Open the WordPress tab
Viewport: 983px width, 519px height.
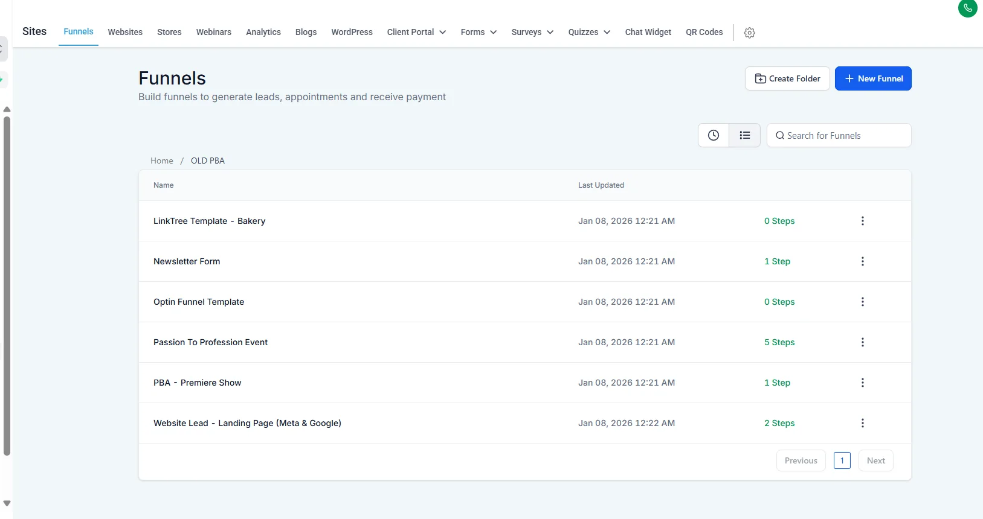352,32
